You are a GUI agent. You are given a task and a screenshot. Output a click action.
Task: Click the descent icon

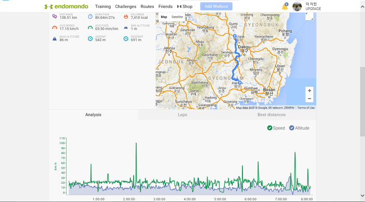(x=126, y=39)
